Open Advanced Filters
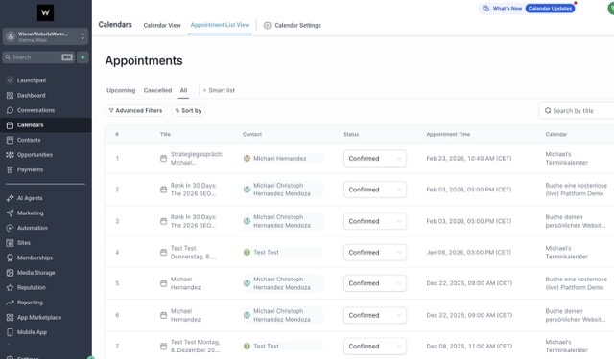This screenshot has height=359, width=614. point(135,110)
